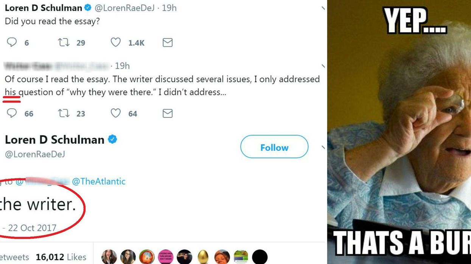The image size is (471, 264).
Task: Like the tweet with 1.4K likes
Action: (x=116, y=42)
